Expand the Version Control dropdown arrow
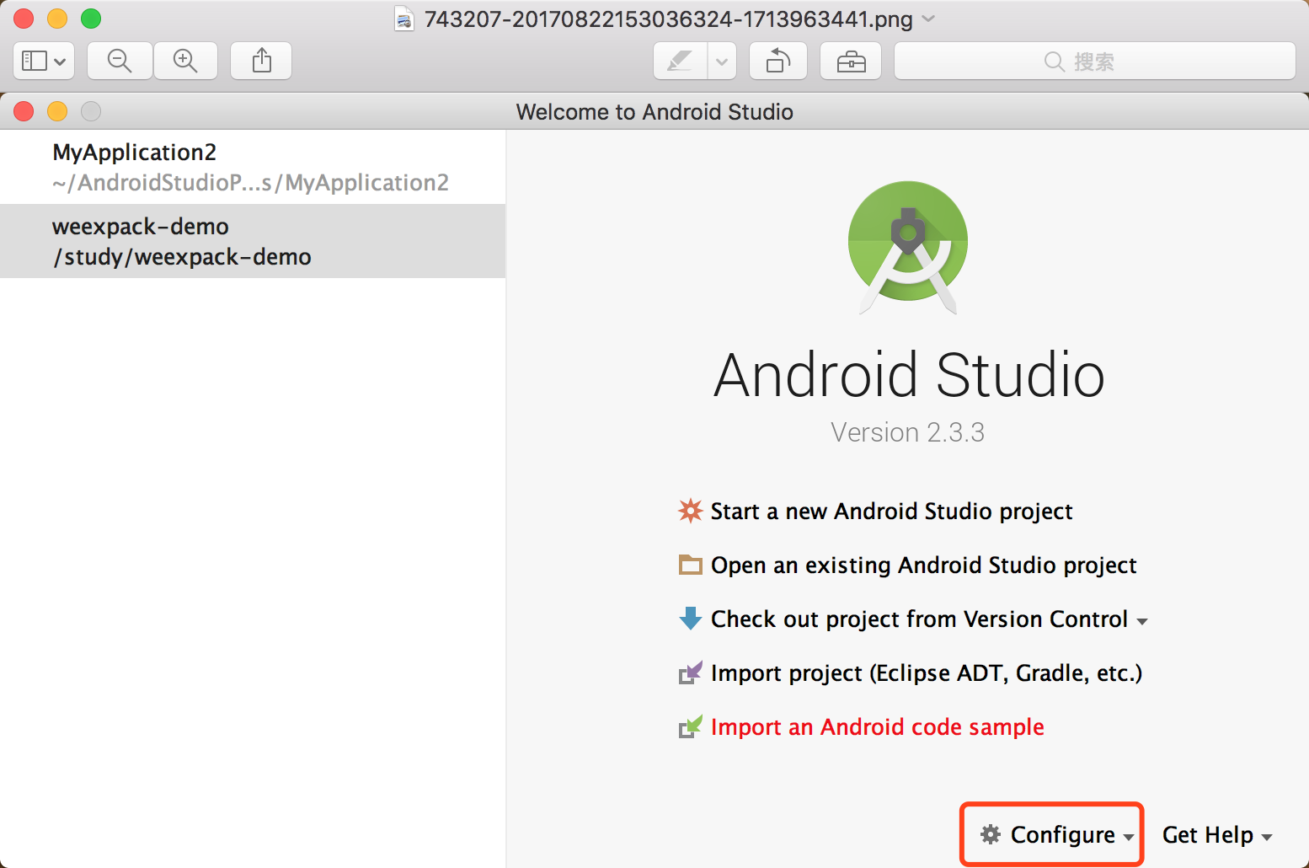 (1142, 621)
